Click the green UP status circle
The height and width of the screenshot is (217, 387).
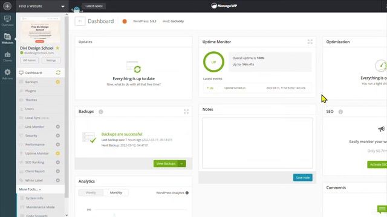point(213,62)
